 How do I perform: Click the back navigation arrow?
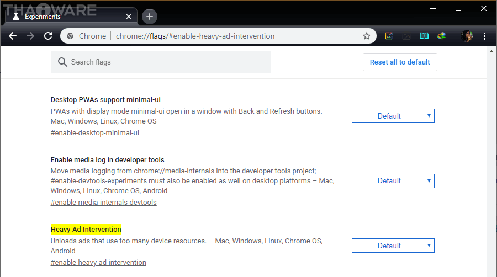point(13,36)
